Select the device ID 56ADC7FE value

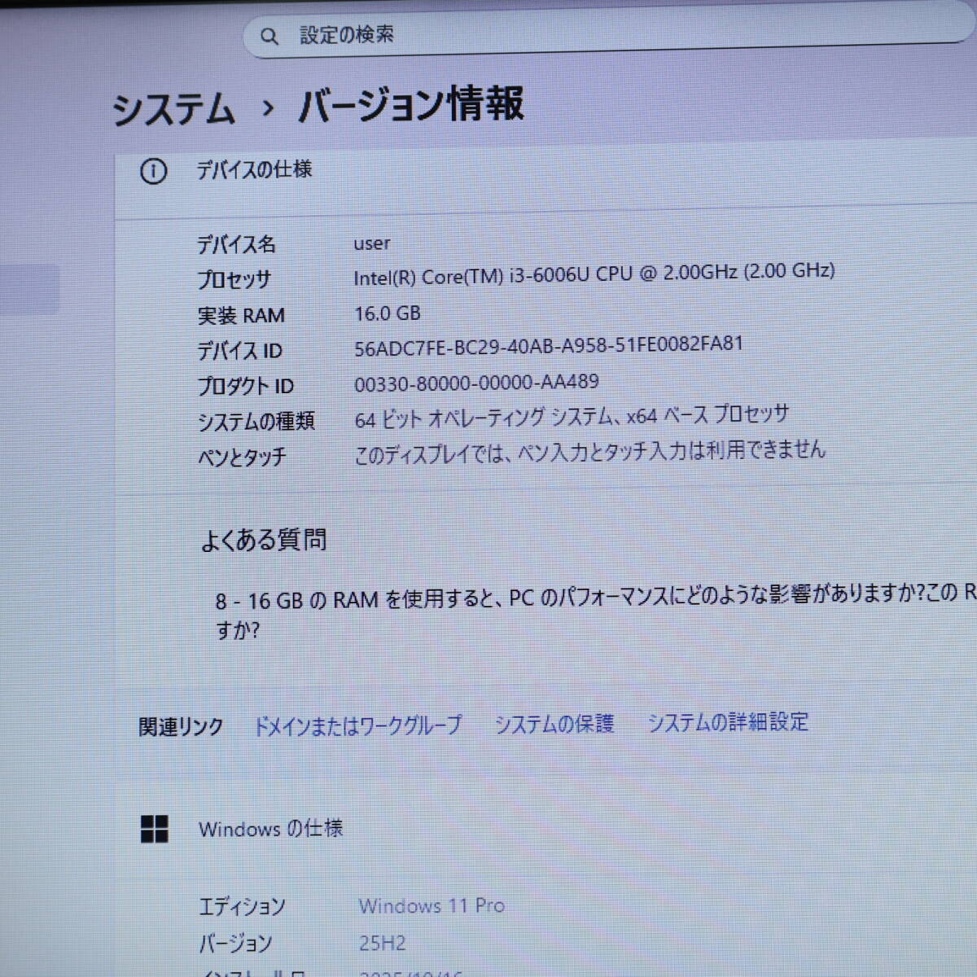(549, 346)
